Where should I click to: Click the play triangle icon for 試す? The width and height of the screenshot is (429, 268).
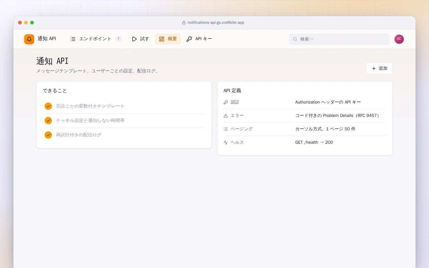click(x=134, y=39)
